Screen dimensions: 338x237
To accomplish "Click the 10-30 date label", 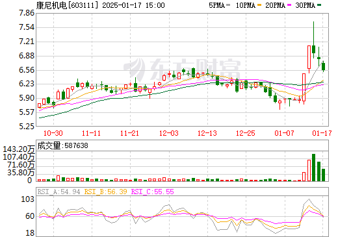I will pyautogui.click(x=53, y=133).
